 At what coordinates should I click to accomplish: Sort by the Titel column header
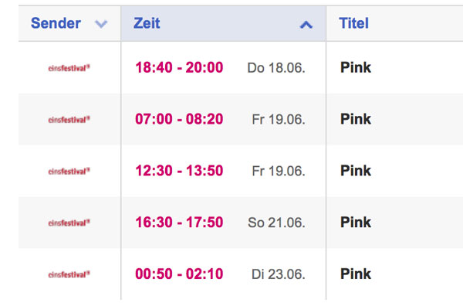tap(353, 23)
